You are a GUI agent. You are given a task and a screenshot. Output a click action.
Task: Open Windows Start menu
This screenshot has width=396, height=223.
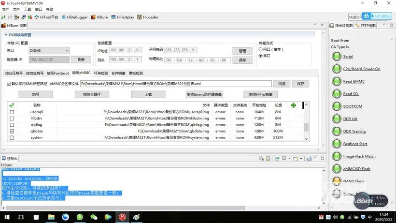(7, 217)
